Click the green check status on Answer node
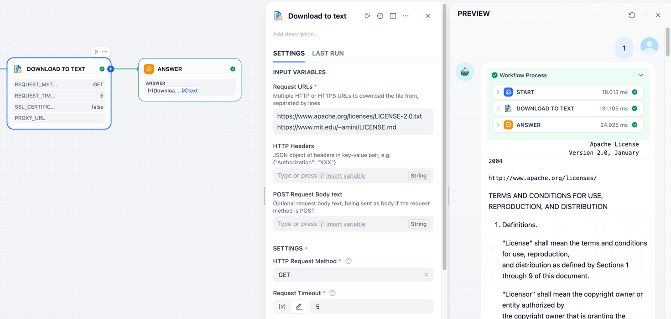This screenshot has height=319, width=671. click(233, 69)
